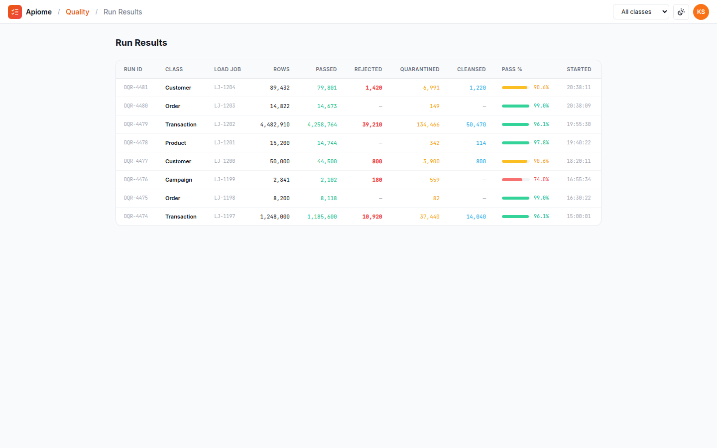Click the 97.8% pass percentage
This screenshot has width=717, height=448.
pos(541,143)
